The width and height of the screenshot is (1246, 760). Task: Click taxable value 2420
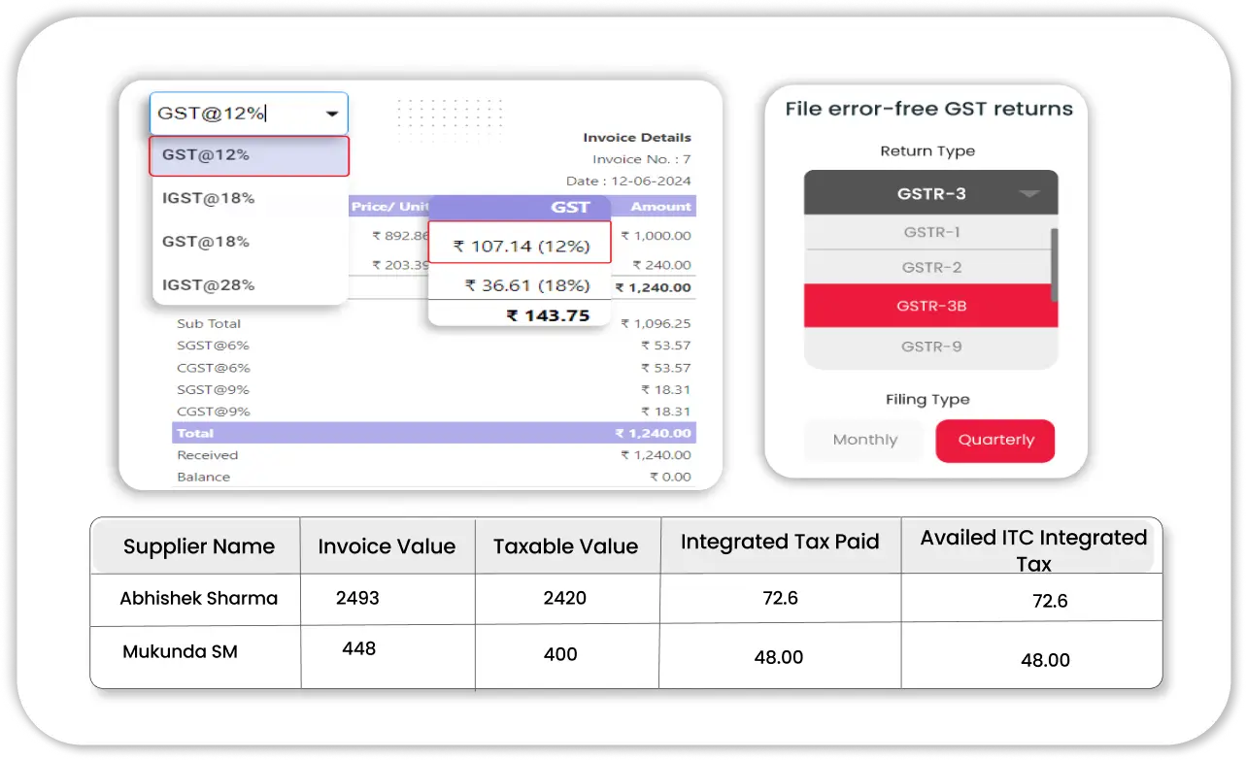coord(565,598)
